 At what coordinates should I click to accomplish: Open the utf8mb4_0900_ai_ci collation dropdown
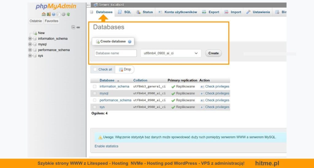[171, 53]
